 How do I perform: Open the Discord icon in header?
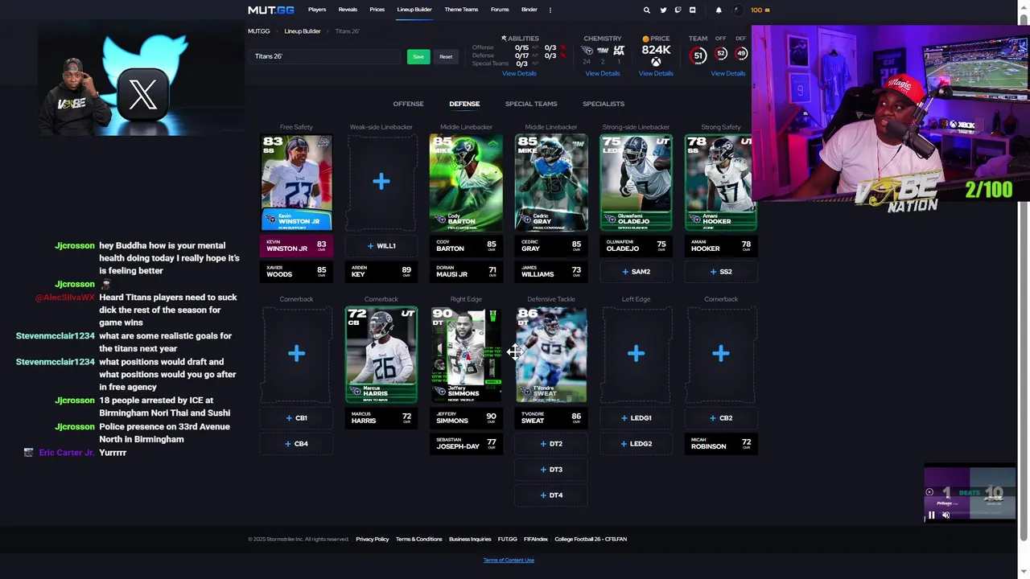coord(692,10)
